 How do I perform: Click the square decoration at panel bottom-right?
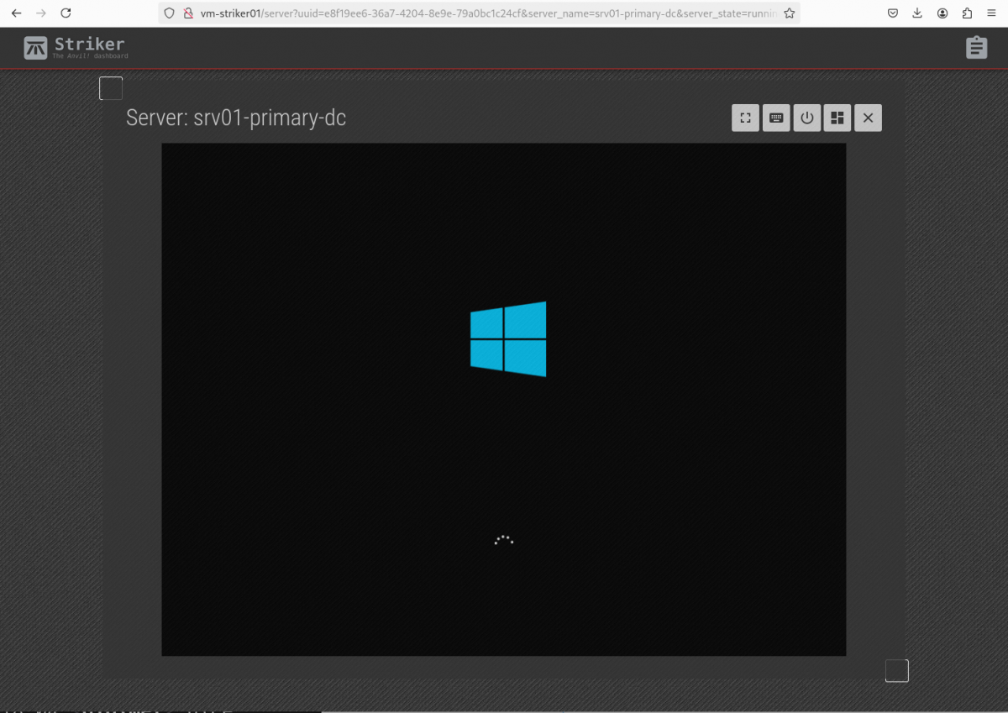click(897, 670)
